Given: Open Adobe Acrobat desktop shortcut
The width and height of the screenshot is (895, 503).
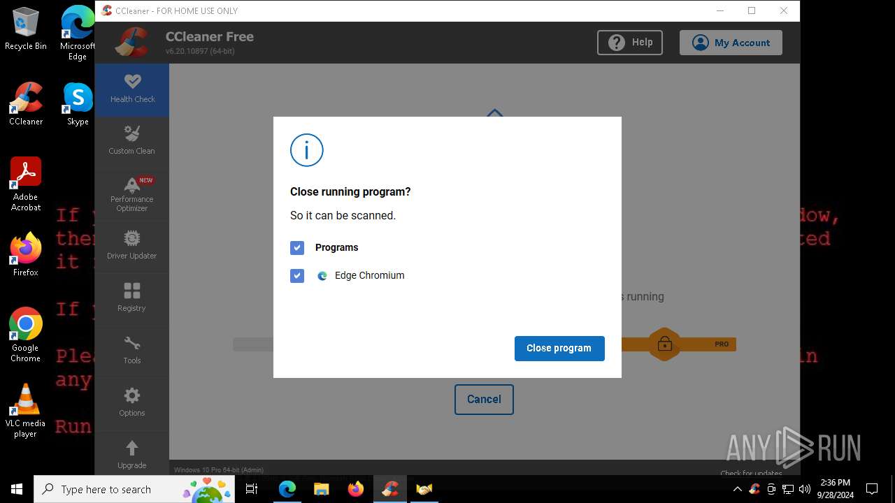Looking at the screenshot, I should pos(26,184).
